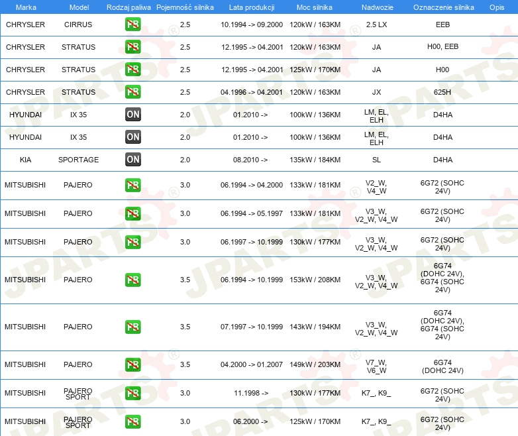Click the date 07.1997 -> 10.1999
This screenshot has width=518, height=436.
[252, 327]
